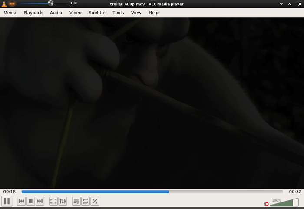Open the Media menu
Viewport: 304px width, 209px height.
10,13
